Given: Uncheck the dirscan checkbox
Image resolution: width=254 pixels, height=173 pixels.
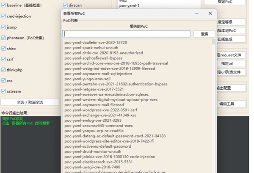Looking at the screenshot, I should [x=65, y=5].
